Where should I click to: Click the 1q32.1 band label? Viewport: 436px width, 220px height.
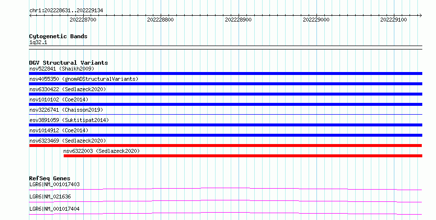(38, 43)
